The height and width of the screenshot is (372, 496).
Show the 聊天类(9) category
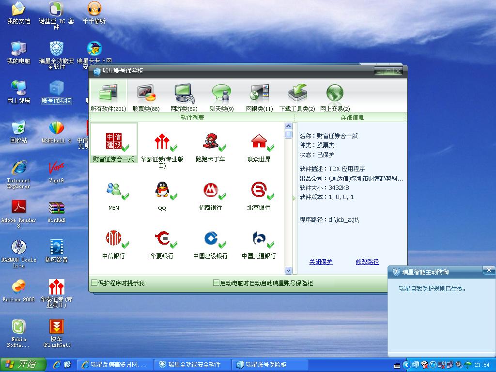221,97
